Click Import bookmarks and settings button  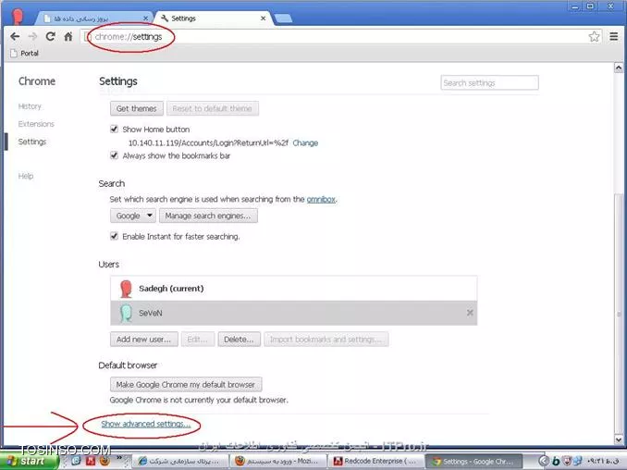326,340
